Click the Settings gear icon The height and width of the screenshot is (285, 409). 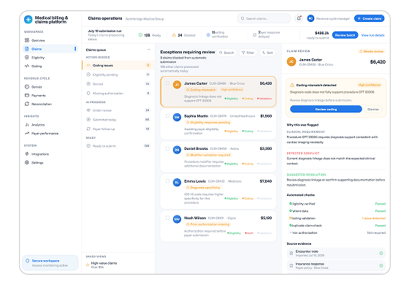(x=27, y=162)
